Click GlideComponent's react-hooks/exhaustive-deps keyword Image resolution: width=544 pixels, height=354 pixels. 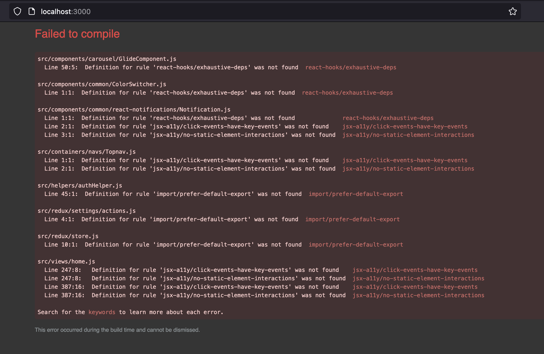pyautogui.click(x=351, y=68)
